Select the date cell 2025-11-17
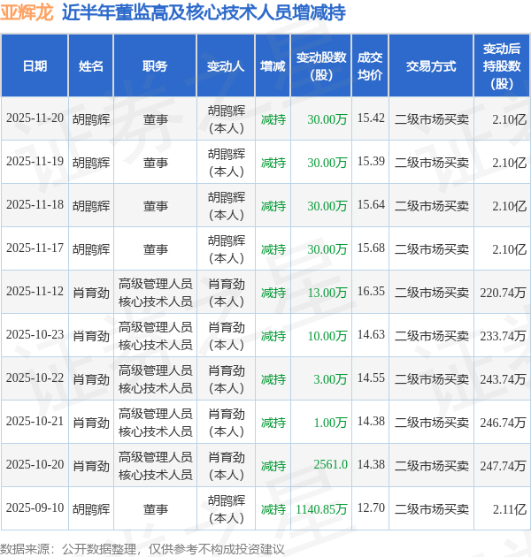The height and width of the screenshot is (557, 531). (x=35, y=248)
